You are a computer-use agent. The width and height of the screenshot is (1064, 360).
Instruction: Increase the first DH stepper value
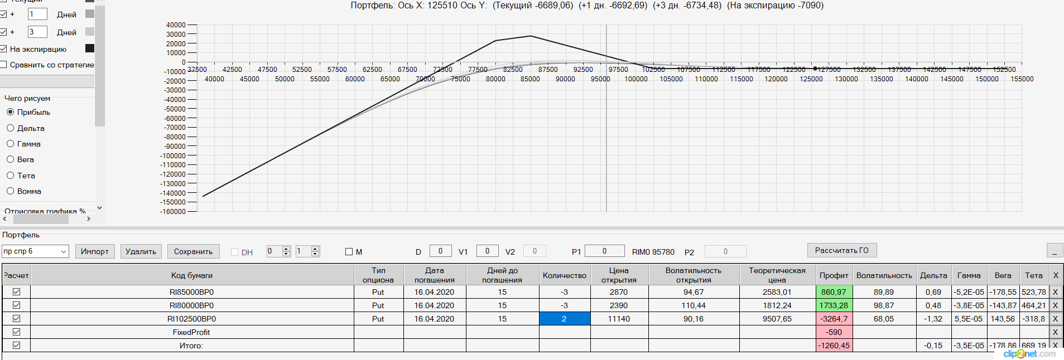pyautogui.click(x=286, y=249)
